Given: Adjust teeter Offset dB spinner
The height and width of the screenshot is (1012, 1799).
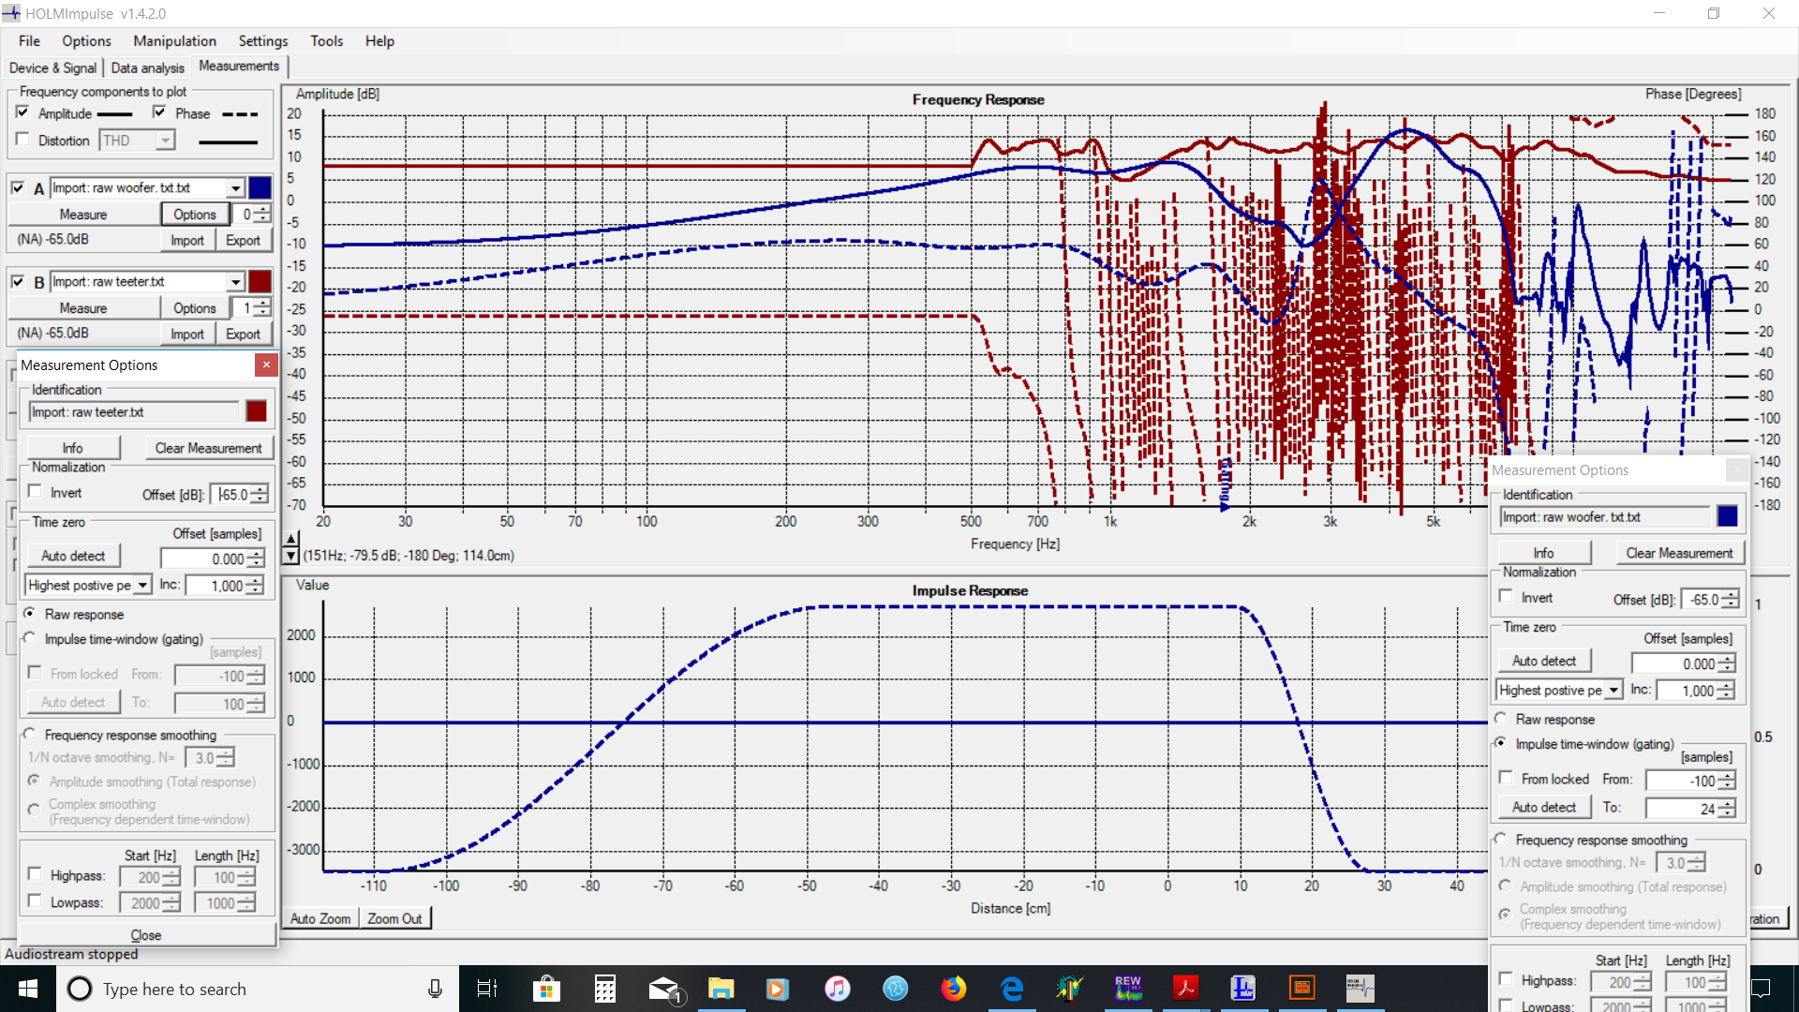Looking at the screenshot, I should (260, 495).
